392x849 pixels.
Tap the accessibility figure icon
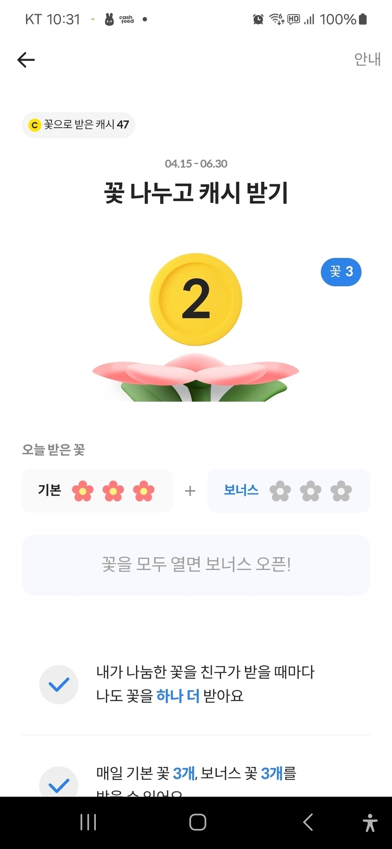[370, 822]
